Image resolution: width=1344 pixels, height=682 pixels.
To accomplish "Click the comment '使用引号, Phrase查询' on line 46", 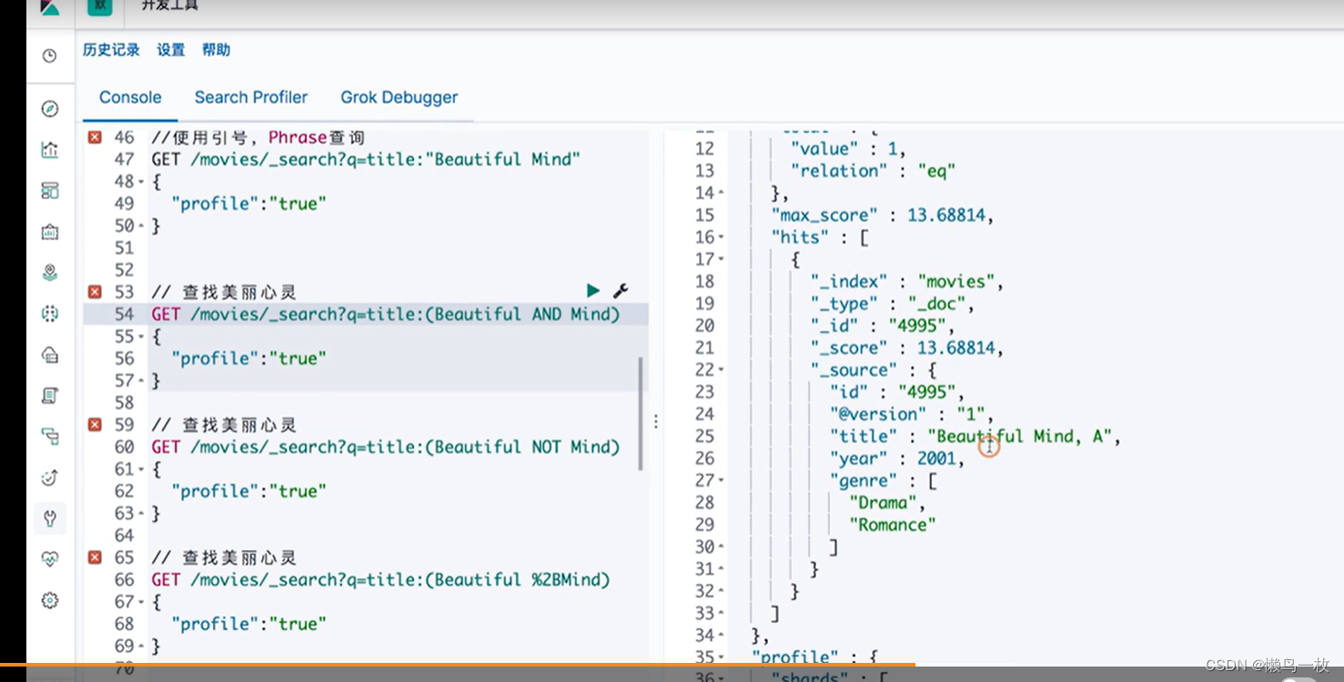I will click(x=258, y=137).
